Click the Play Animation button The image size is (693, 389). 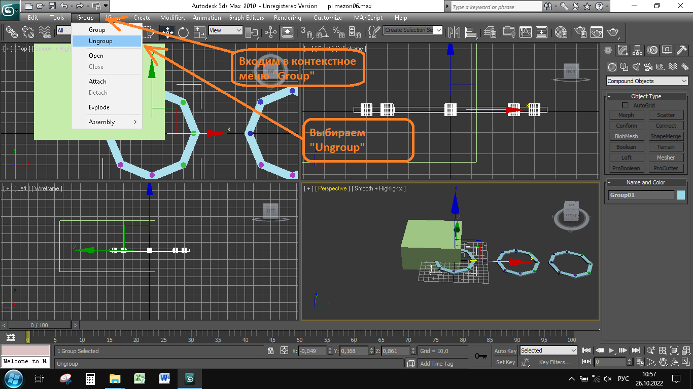pyautogui.click(x=611, y=351)
